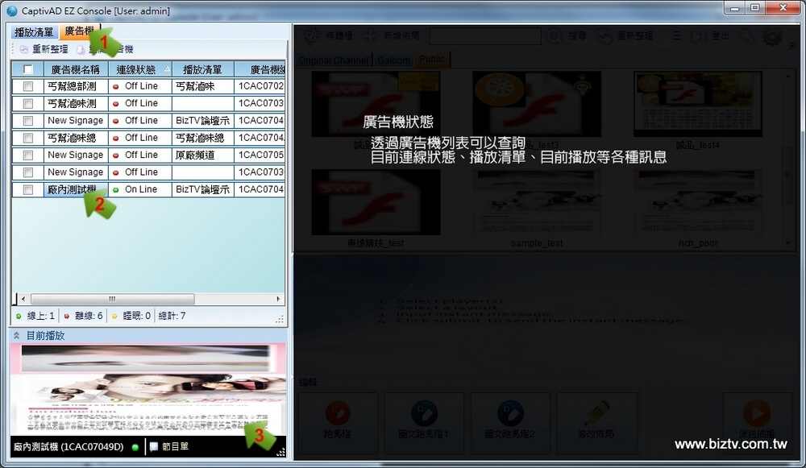Click the green online status dot below preview

point(135,447)
